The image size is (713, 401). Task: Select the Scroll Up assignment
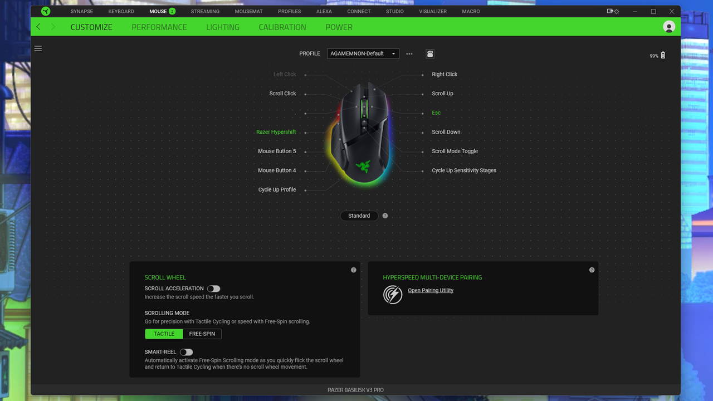click(442, 94)
